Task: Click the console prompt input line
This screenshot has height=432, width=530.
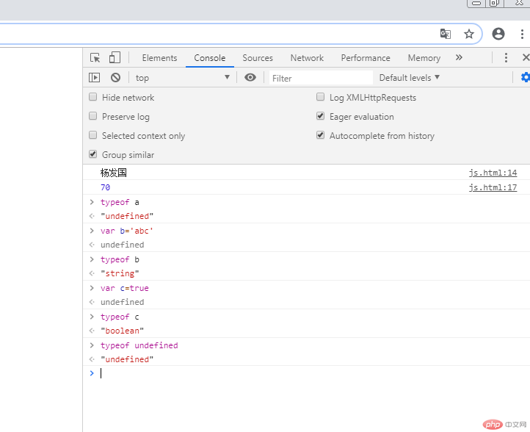Action: (306, 373)
